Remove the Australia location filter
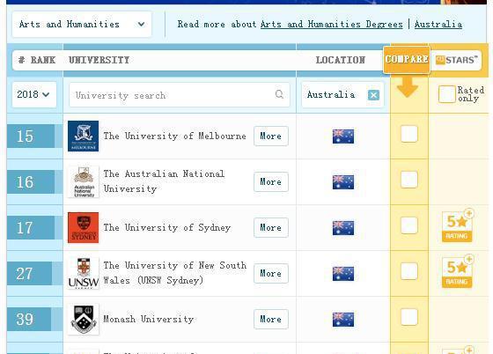 click(x=373, y=95)
